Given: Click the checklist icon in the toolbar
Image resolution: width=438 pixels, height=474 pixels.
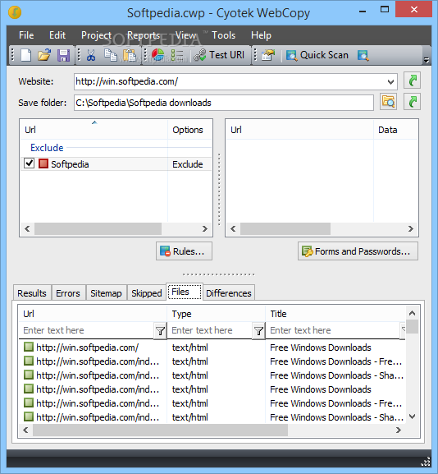Looking at the screenshot, I should pyautogui.click(x=177, y=55).
